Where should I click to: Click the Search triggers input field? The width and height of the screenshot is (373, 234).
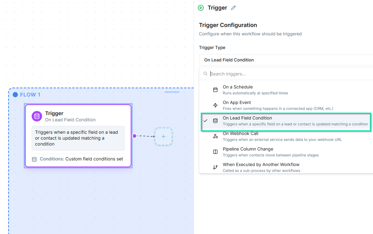(289, 74)
